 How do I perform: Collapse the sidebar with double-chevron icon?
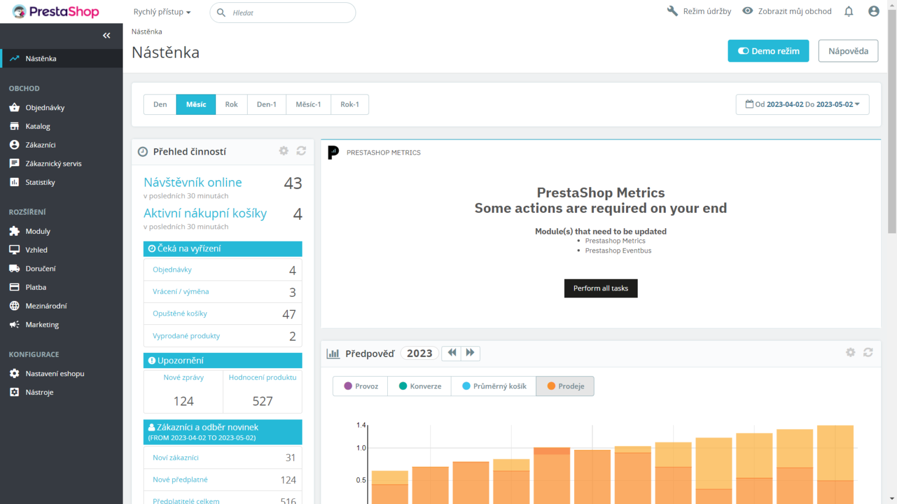[106, 36]
